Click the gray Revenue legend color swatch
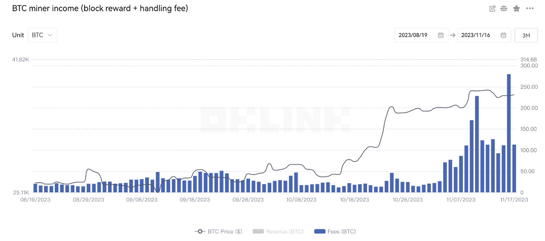The image size is (545, 241). pyautogui.click(x=258, y=231)
